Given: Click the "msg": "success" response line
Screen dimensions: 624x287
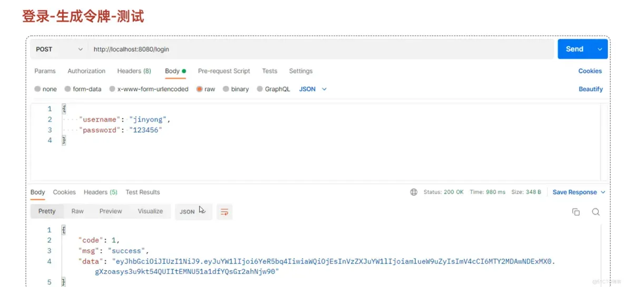Looking at the screenshot, I should pos(113,251).
